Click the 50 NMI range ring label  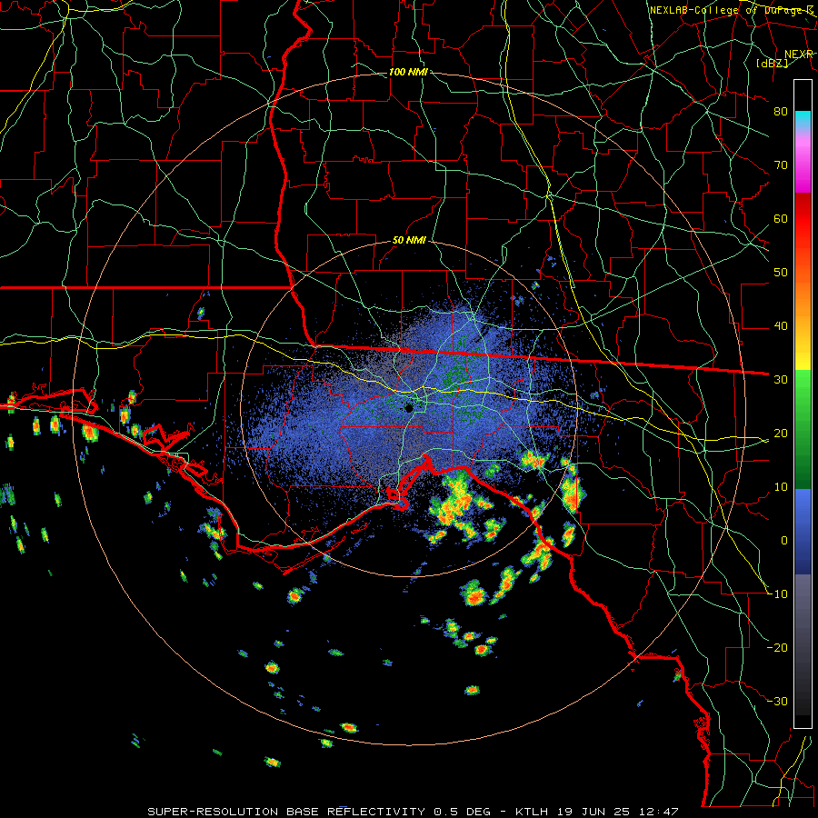409,241
